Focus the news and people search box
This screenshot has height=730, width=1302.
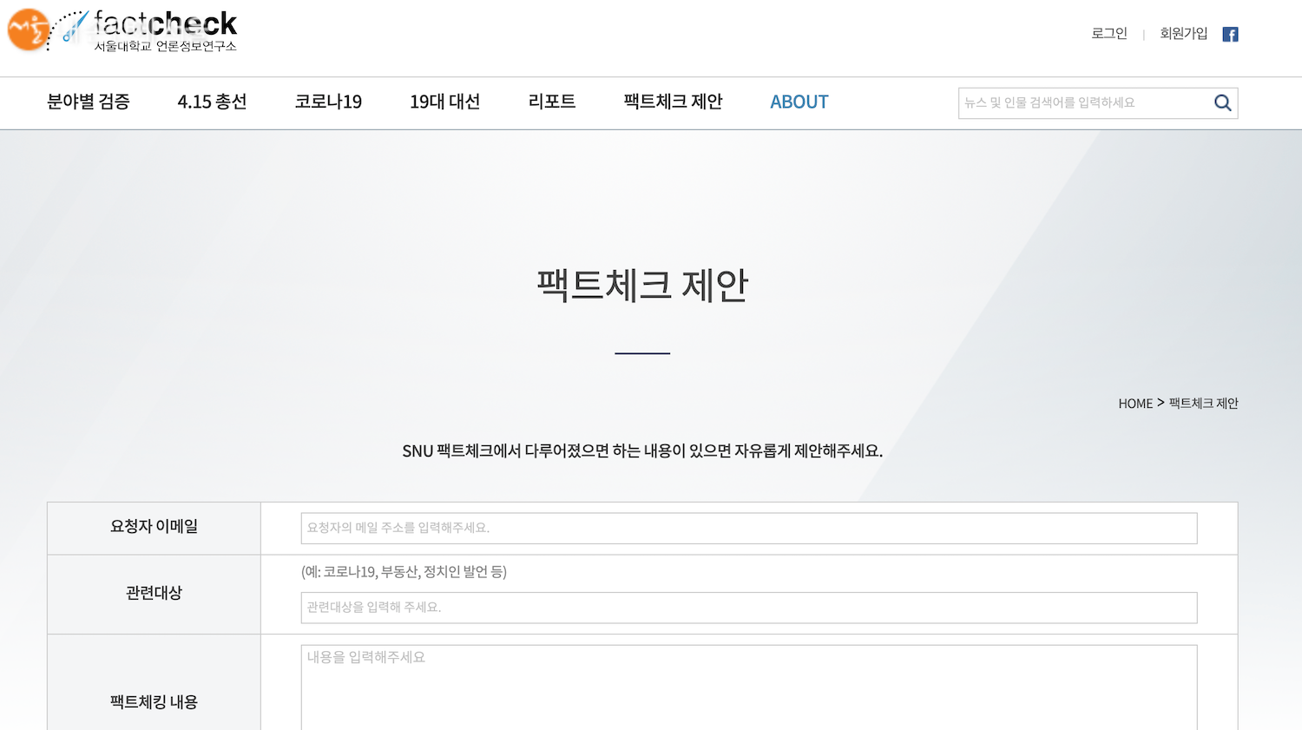(x=1083, y=103)
